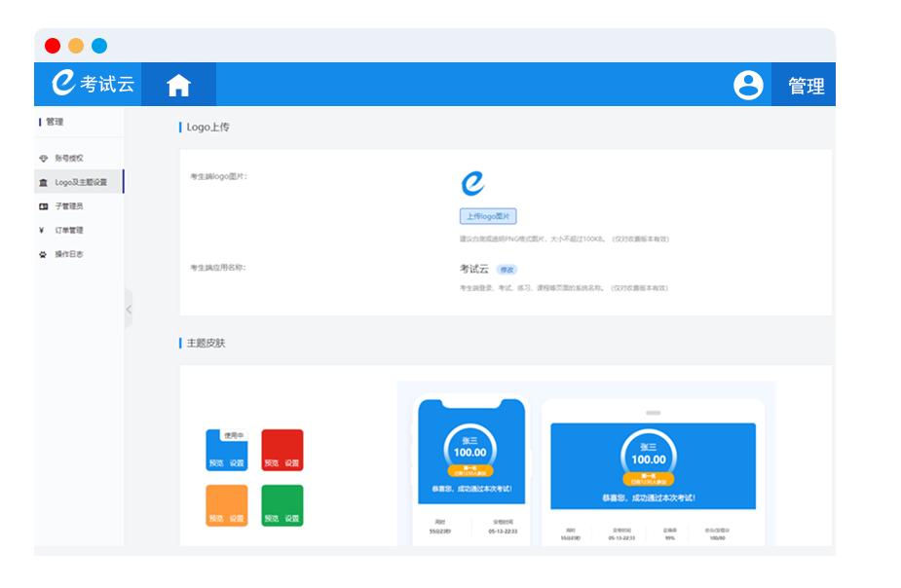Click the yen icon for 订单管理
This screenshot has height=588, width=901.
[x=42, y=231]
